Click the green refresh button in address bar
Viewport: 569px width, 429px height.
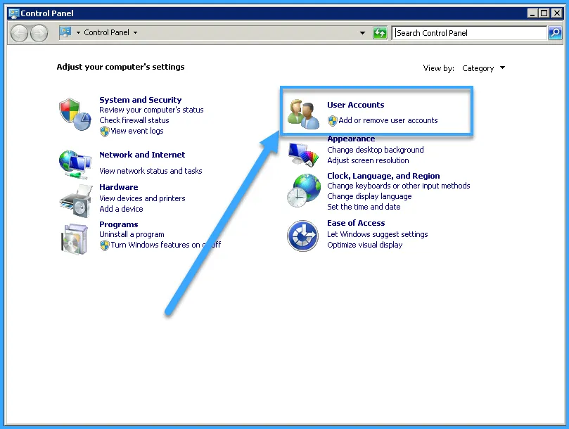[381, 33]
